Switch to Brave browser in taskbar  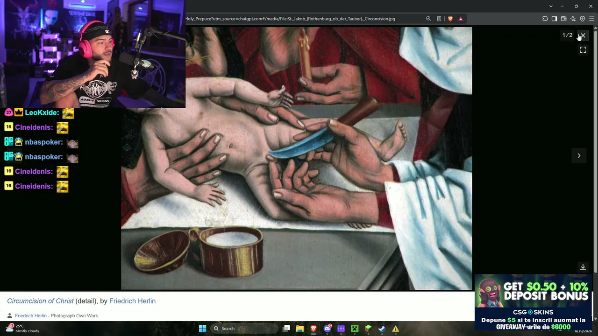click(313, 329)
